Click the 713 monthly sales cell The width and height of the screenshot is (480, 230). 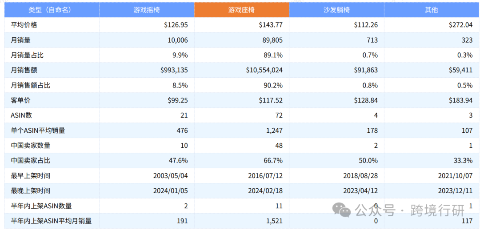point(372,40)
